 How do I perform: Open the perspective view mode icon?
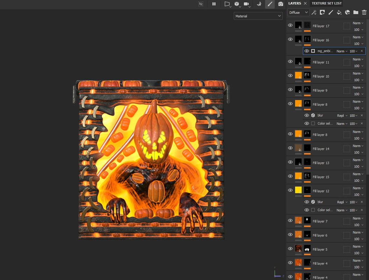pyautogui.click(x=227, y=4)
